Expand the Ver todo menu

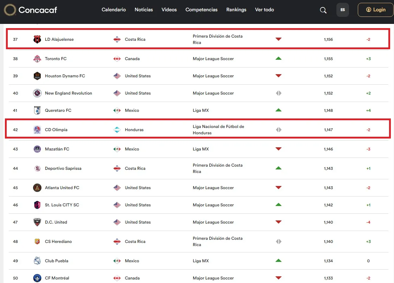coord(264,10)
